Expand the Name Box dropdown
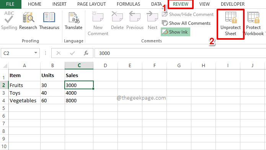 click(x=36, y=53)
